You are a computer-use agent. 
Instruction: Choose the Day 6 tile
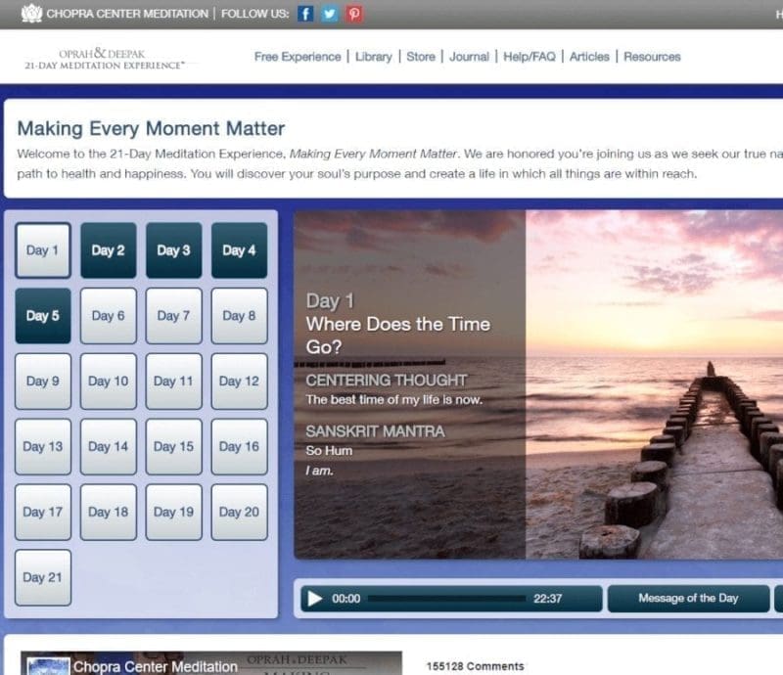click(x=109, y=316)
